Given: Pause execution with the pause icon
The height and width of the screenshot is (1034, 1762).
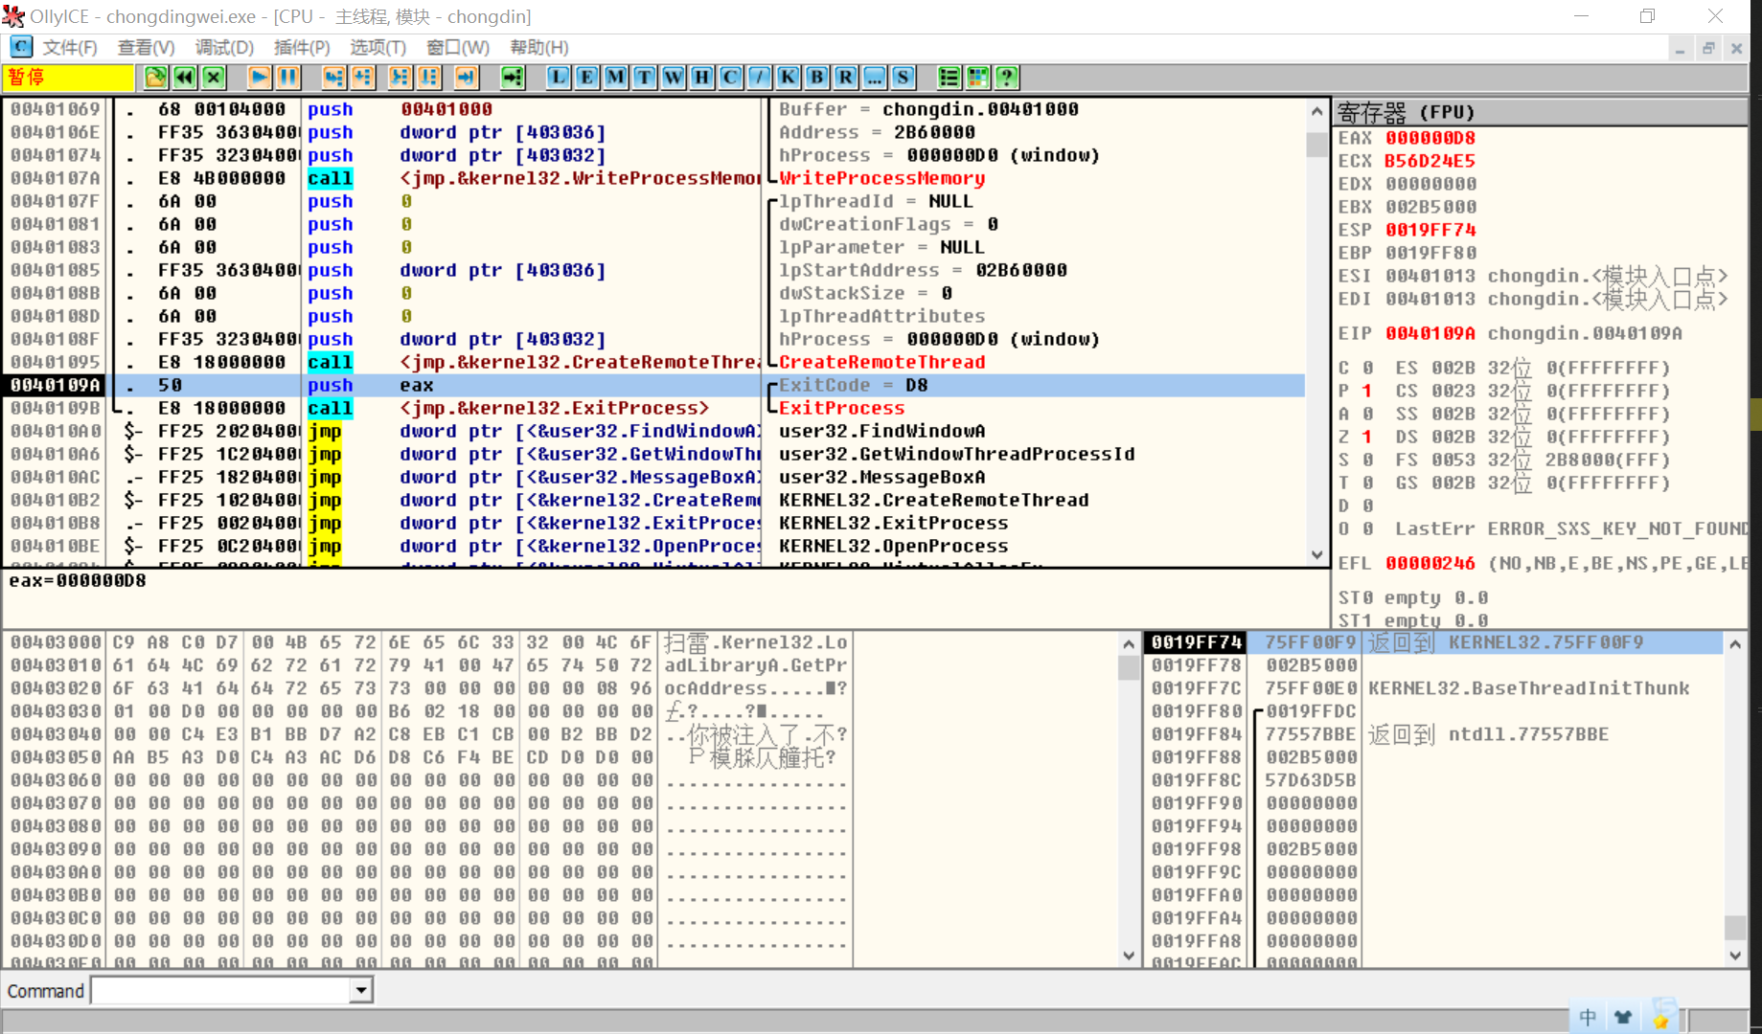Looking at the screenshot, I should [x=287, y=78].
